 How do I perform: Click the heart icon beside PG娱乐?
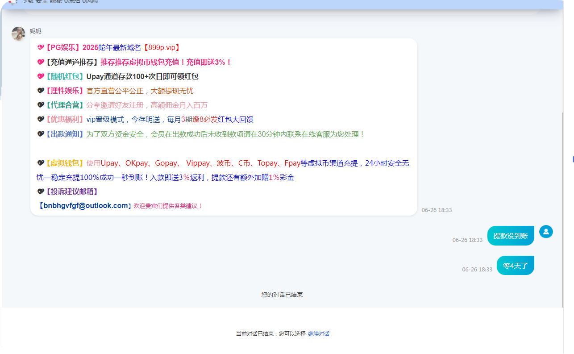41,48
